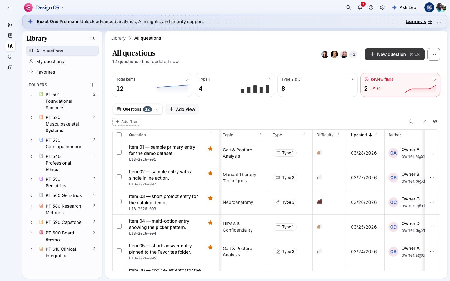The width and height of the screenshot is (450, 281).
Task: Open the more options ellipsis button
Action: pyautogui.click(x=434, y=54)
